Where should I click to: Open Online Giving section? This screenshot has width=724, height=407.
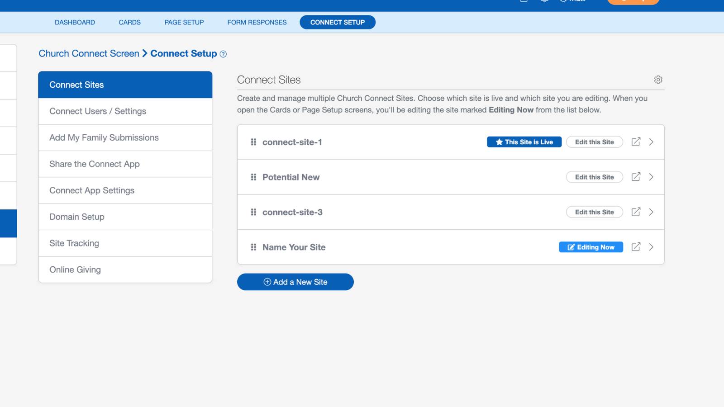125,270
